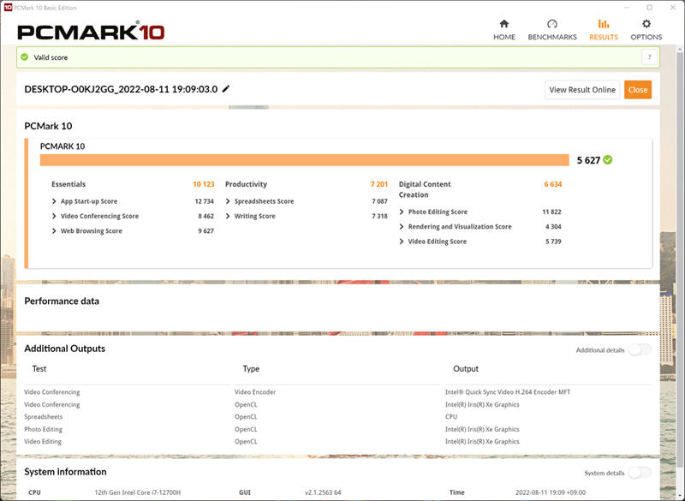Viewport: 685px width, 501px height.
Task: Click the Essentials score 10 123
Action: (204, 184)
